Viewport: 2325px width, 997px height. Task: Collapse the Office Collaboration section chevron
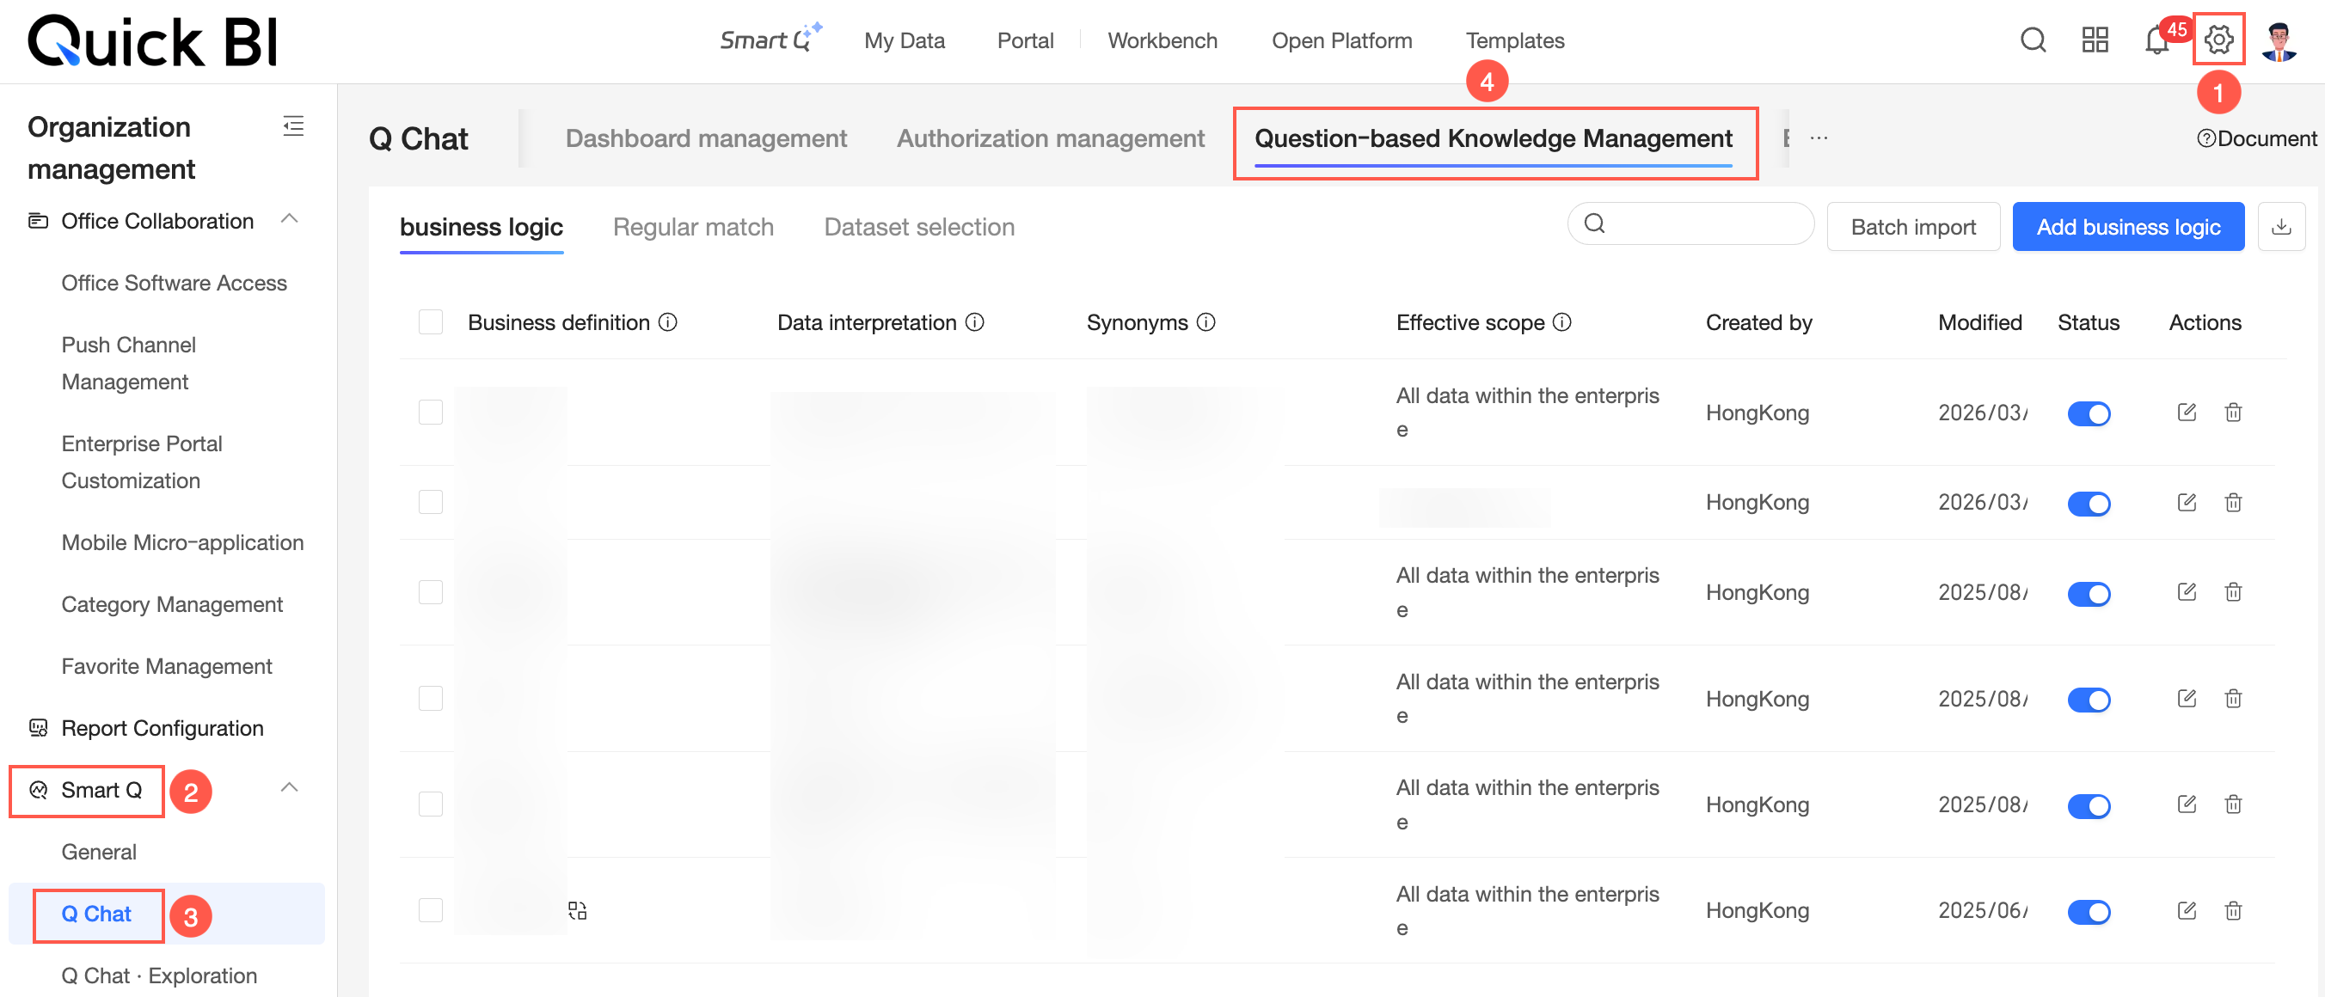pos(289,219)
